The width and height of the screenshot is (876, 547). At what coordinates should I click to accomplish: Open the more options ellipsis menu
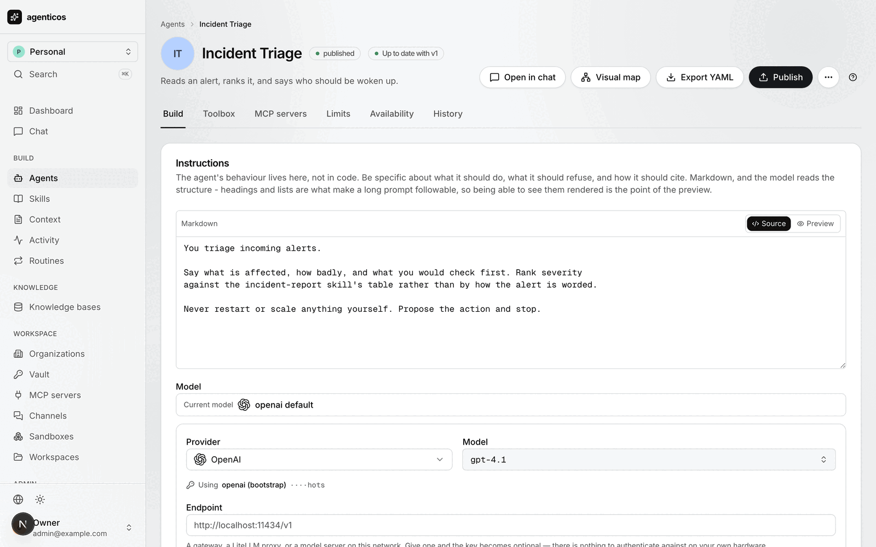tap(828, 77)
